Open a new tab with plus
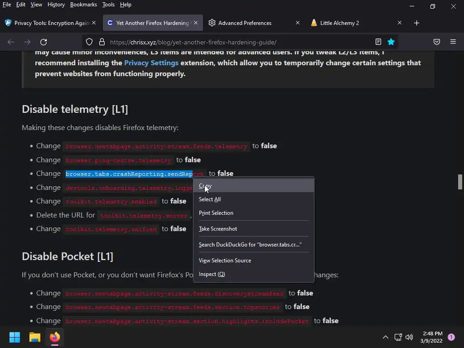The image size is (464, 348). pos(417,23)
